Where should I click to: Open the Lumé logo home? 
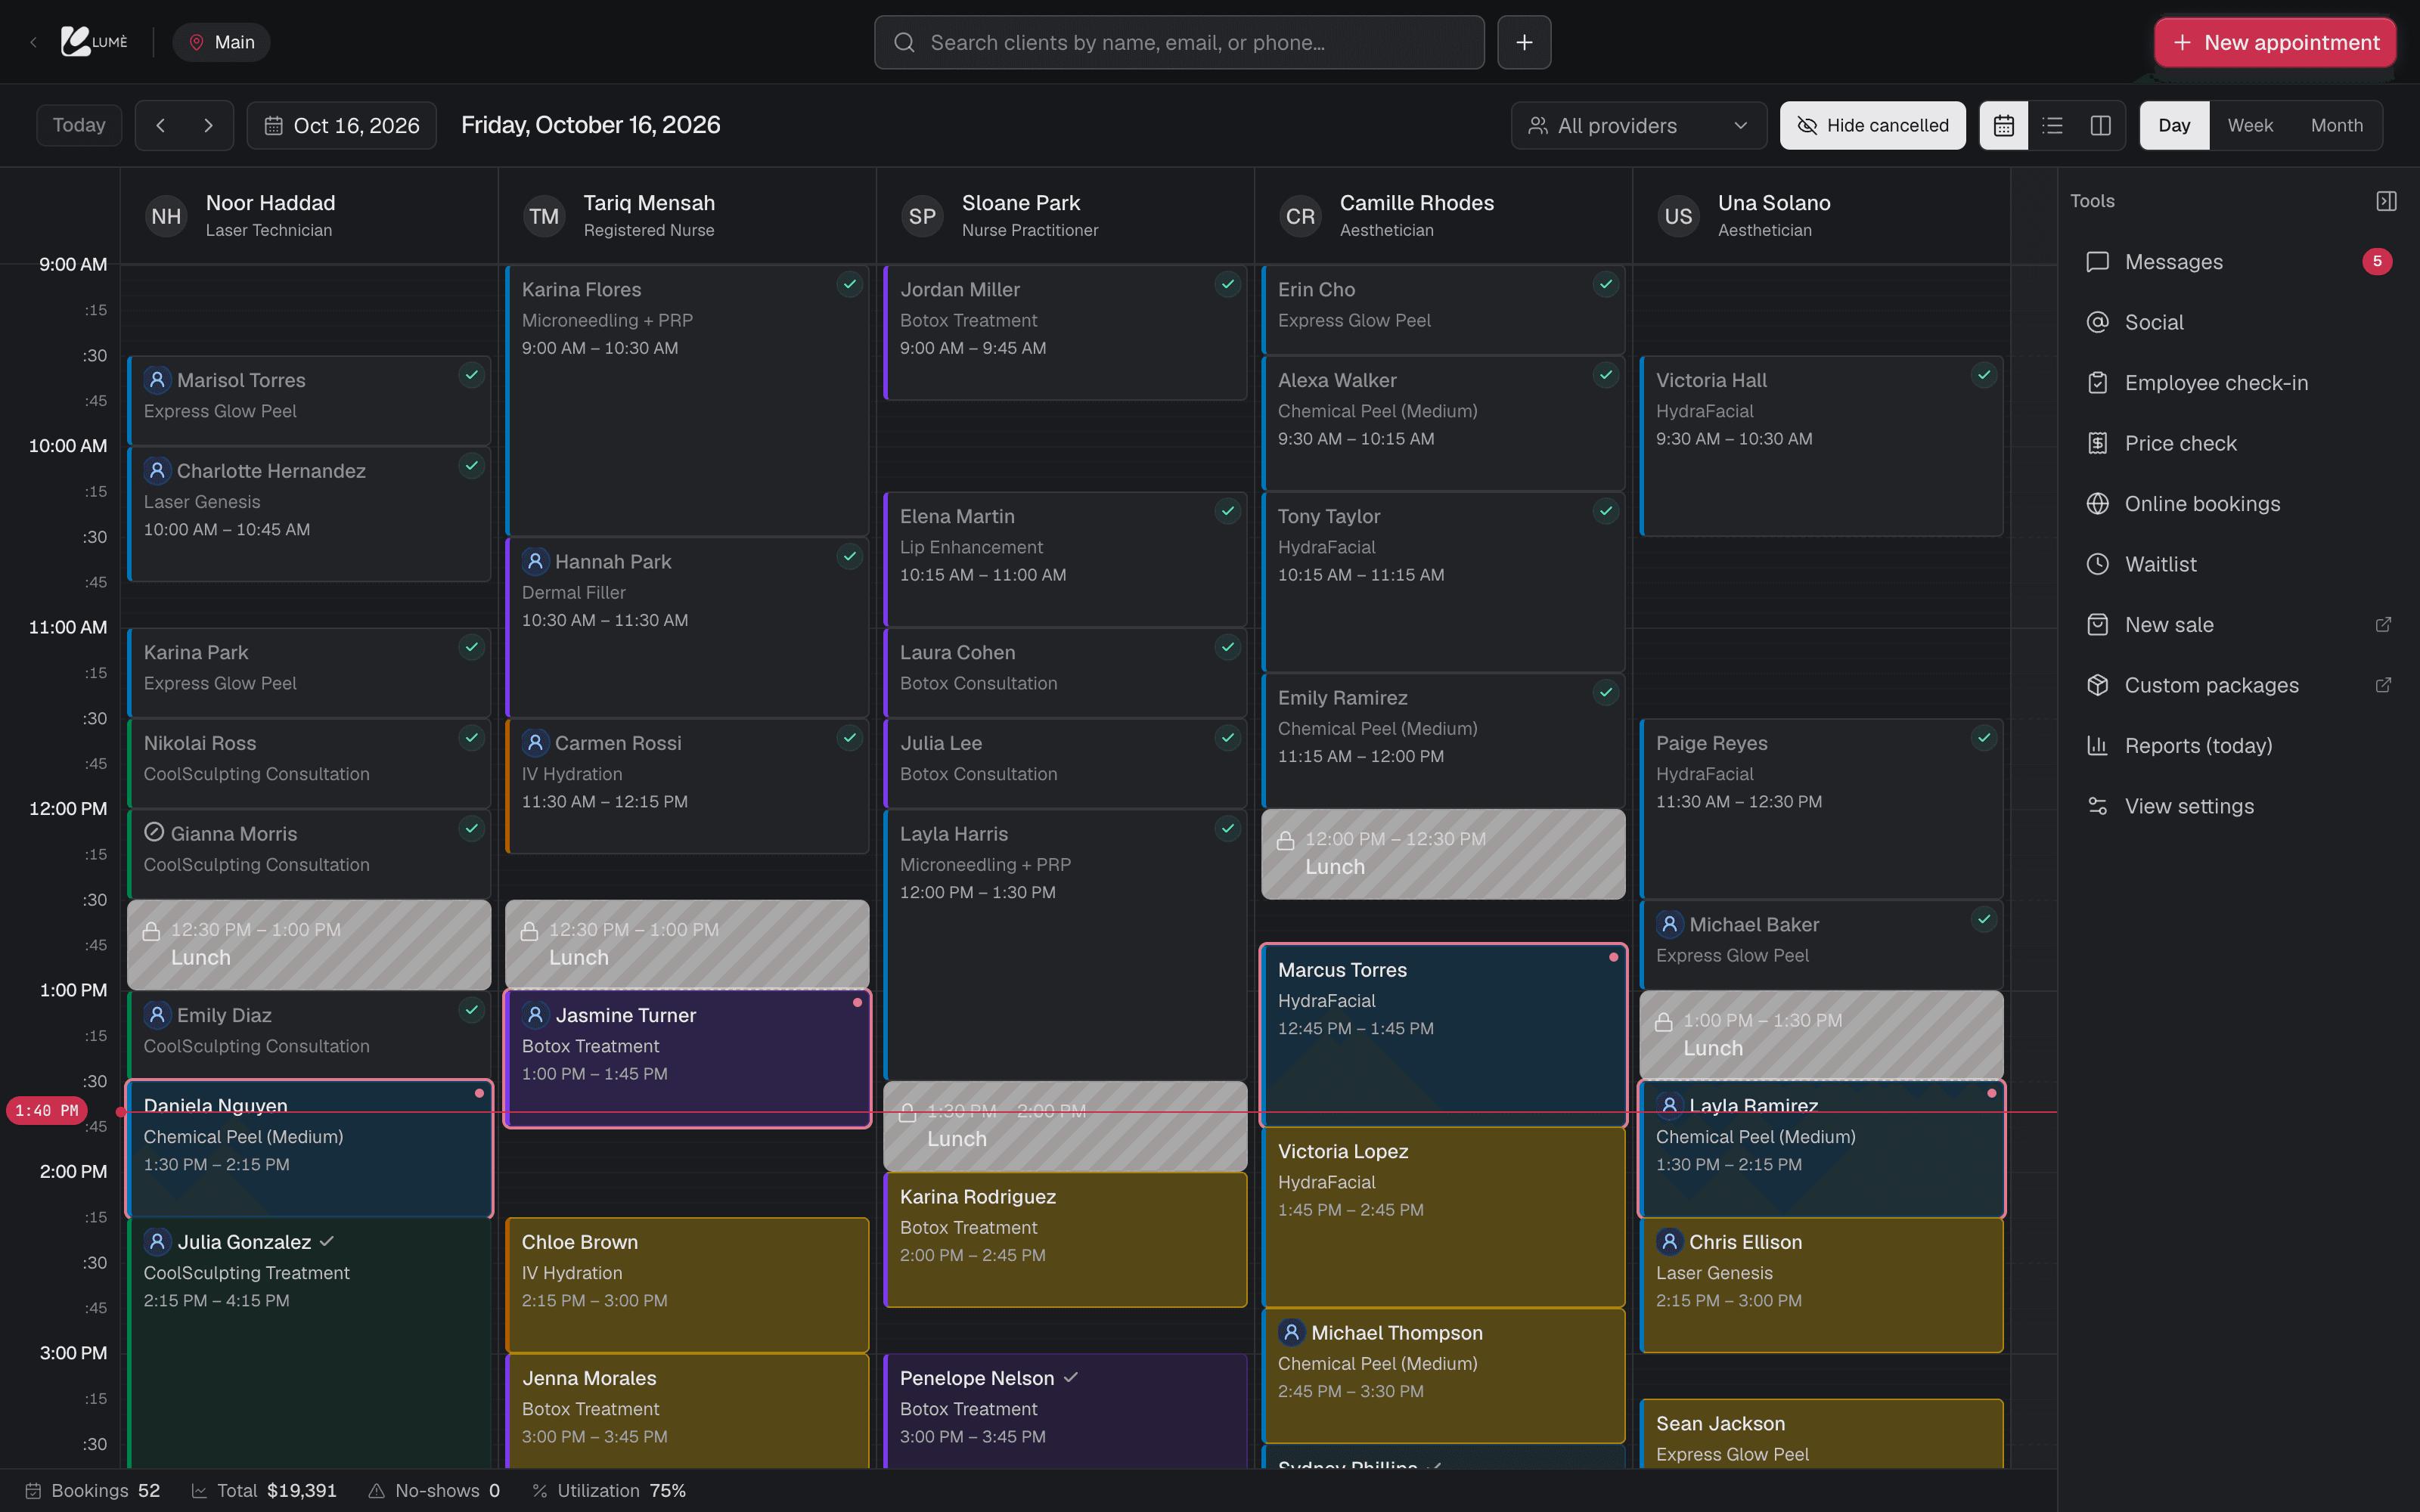point(94,42)
